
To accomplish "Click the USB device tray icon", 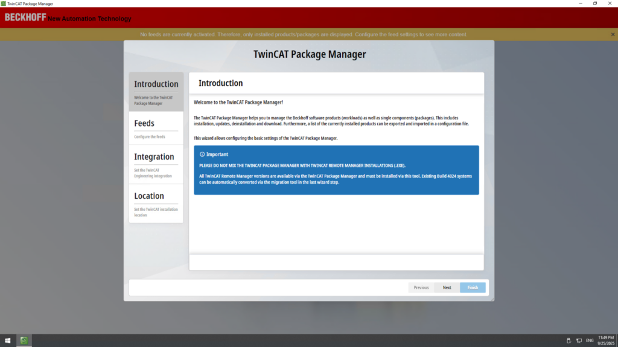I will point(569,341).
